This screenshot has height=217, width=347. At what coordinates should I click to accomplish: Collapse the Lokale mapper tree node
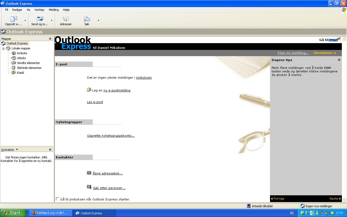click(x=4, y=49)
